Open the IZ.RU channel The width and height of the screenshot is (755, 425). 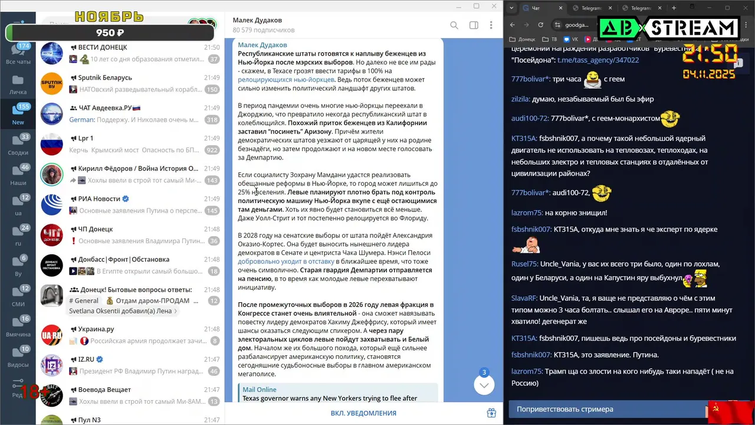pos(130,365)
